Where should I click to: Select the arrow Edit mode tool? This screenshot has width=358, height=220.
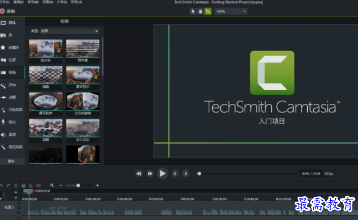click(x=193, y=11)
